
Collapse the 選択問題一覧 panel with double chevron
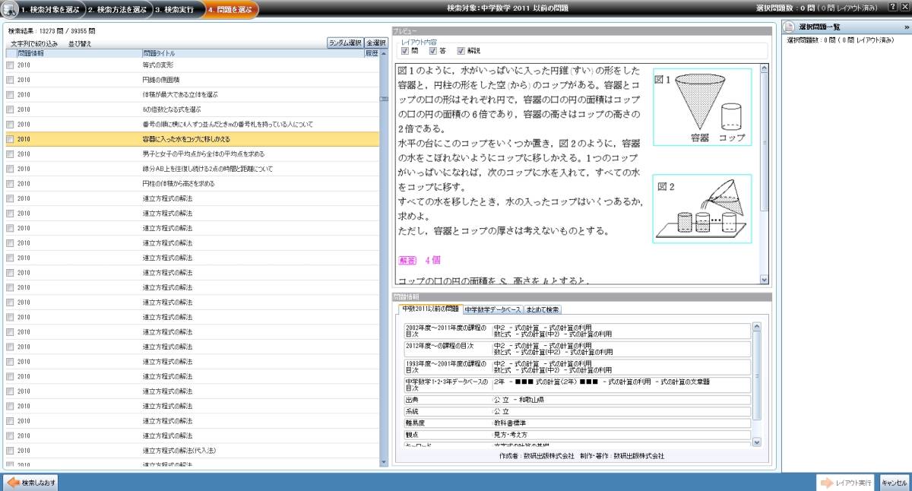pos(906,27)
